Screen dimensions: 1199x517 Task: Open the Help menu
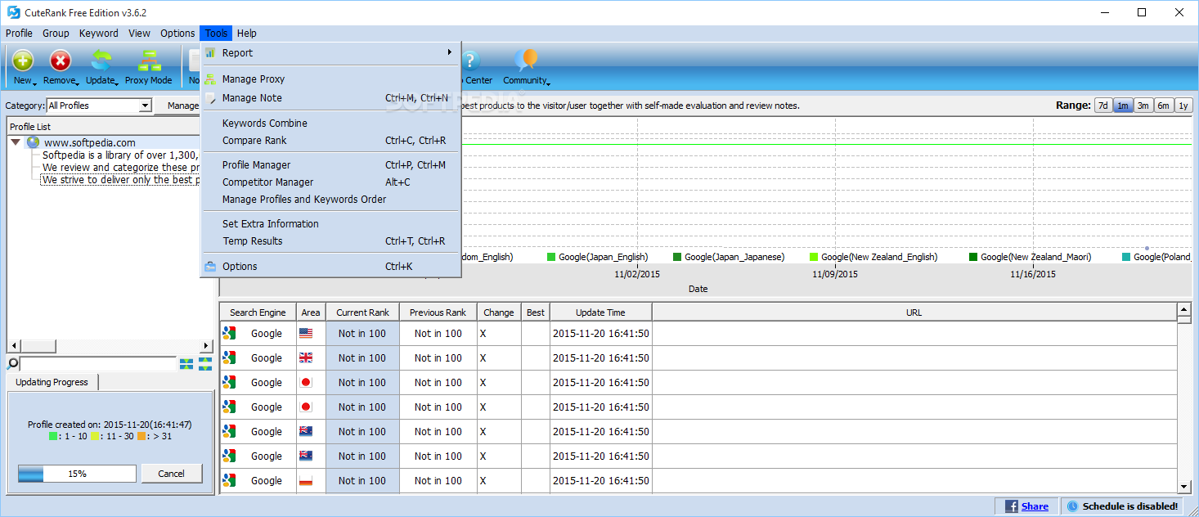[246, 34]
